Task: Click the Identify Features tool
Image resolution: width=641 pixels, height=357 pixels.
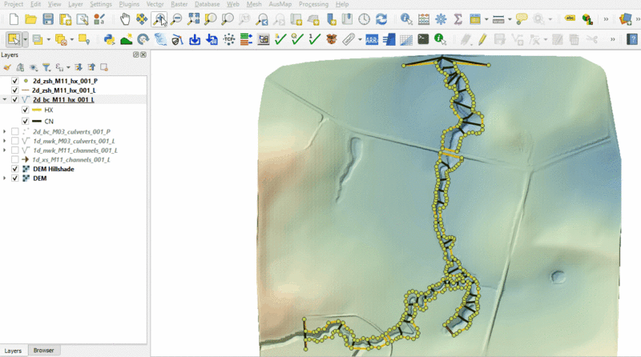Action: [x=406, y=18]
